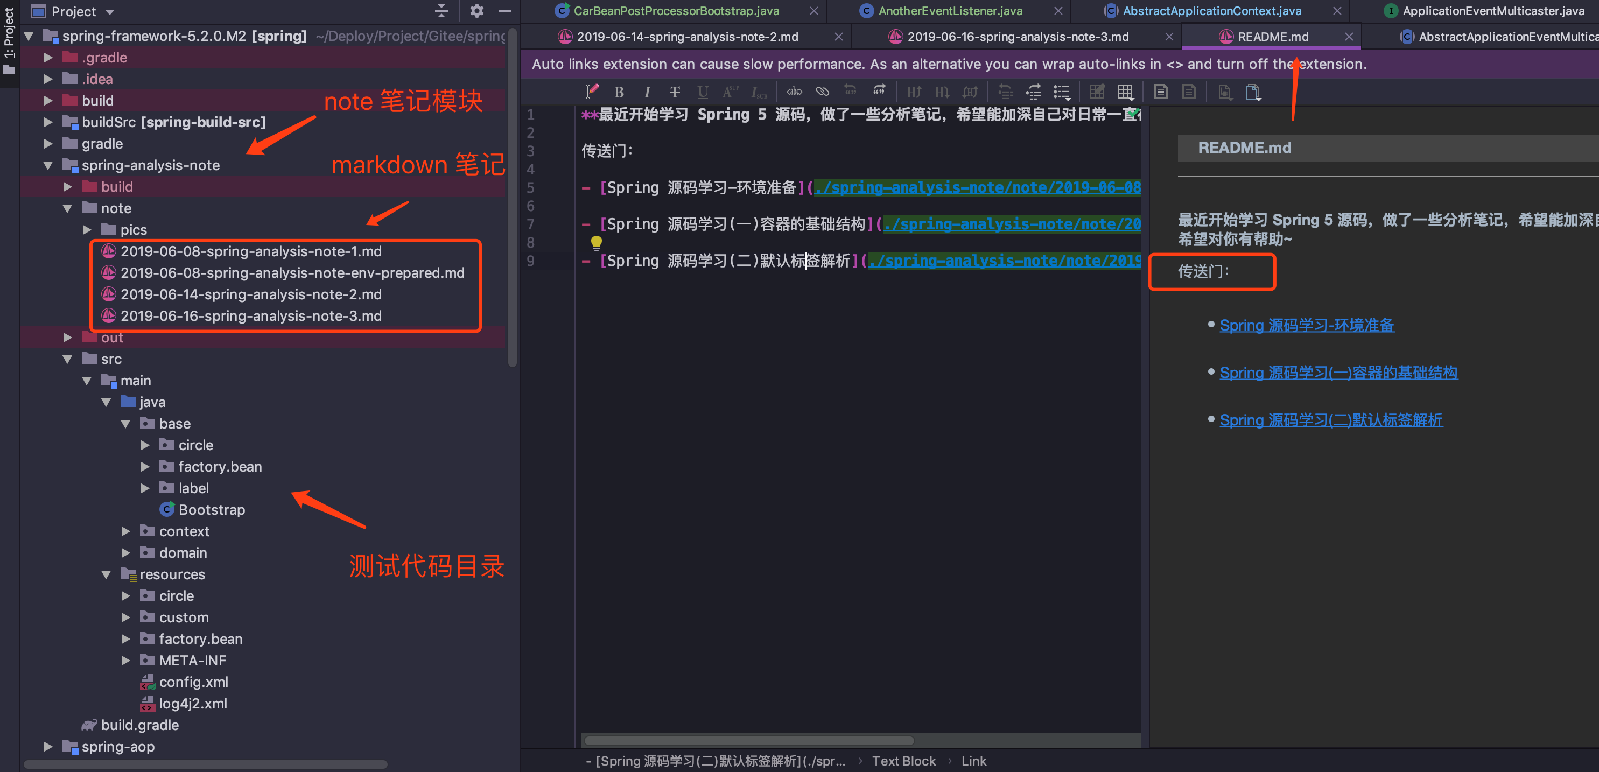Expand the pics folder
The height and width of the screenshot is (772, 1599).
click(x=88, y=230)
